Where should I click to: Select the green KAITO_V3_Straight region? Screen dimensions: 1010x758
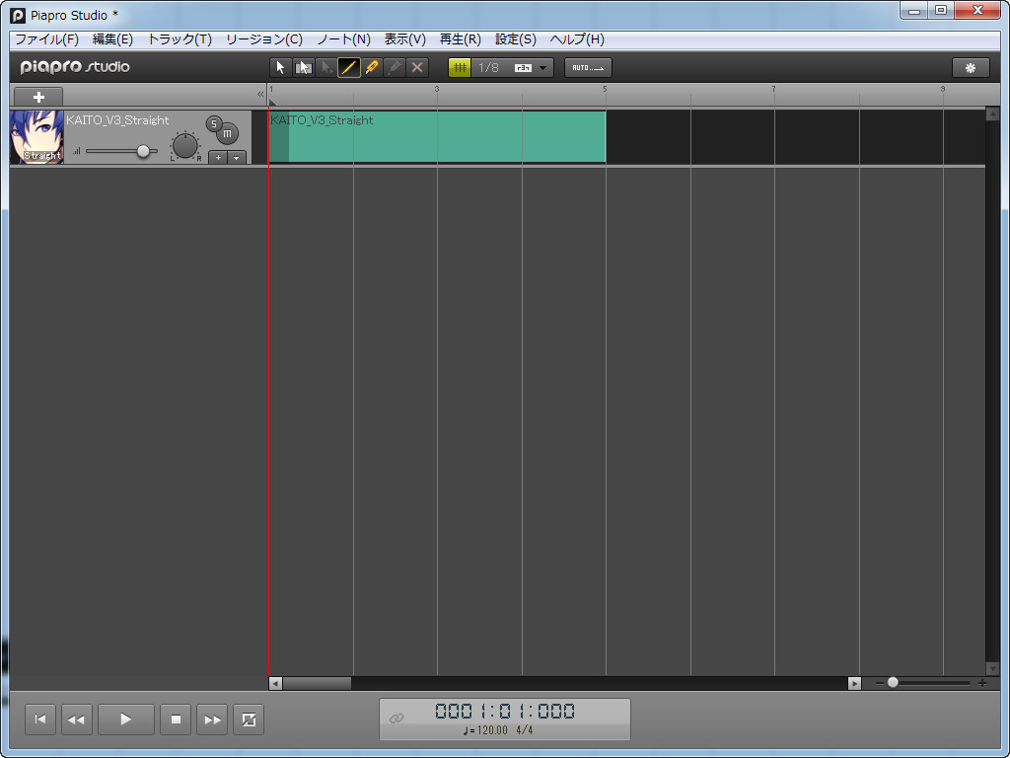click(437, 136)
